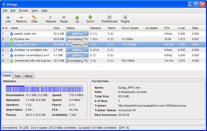This screenshot has width=207, height=131.
Task: Sort torrents by ETA column
Action: 167,28
